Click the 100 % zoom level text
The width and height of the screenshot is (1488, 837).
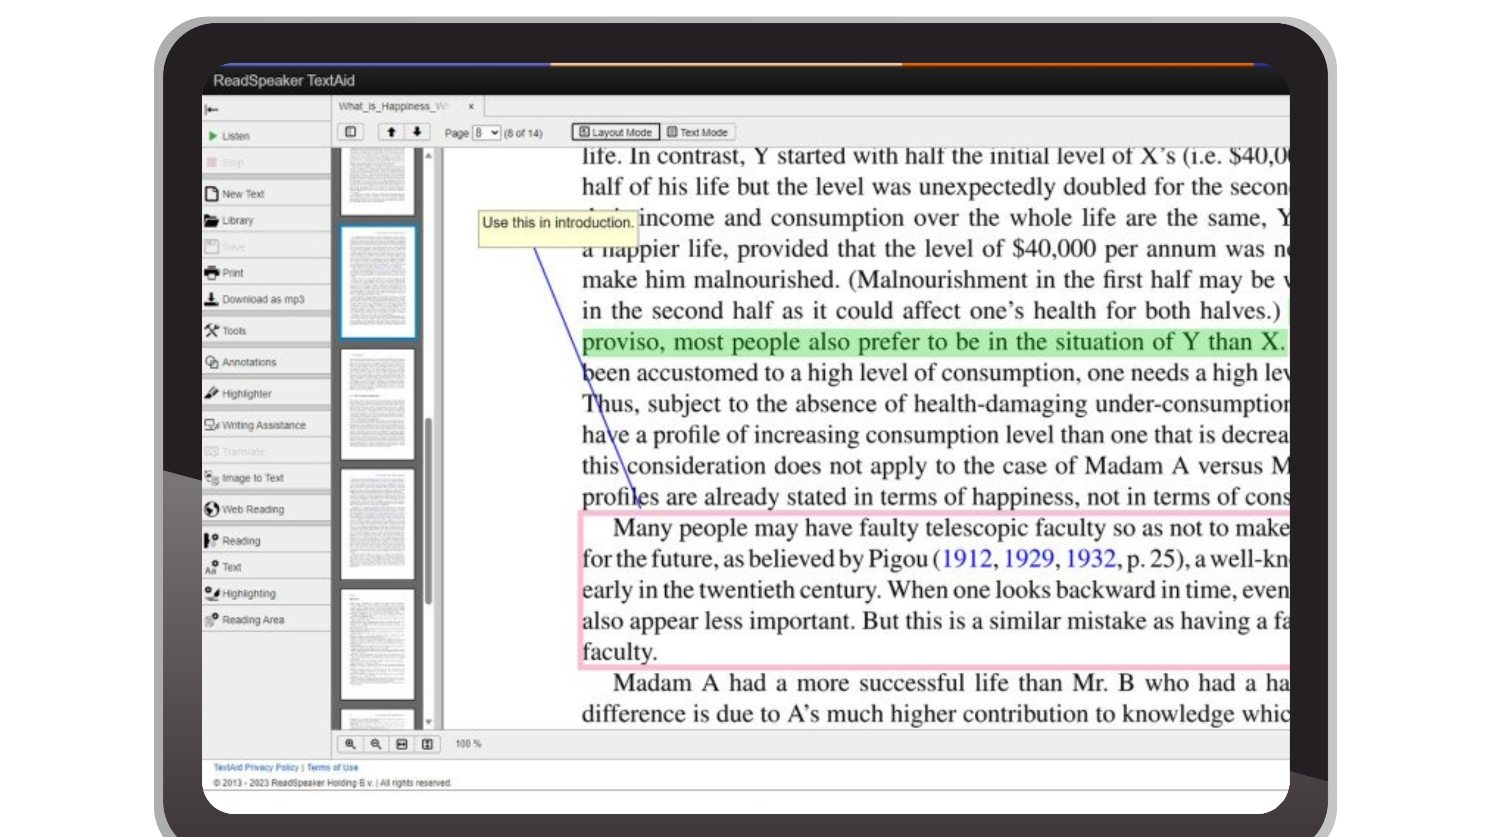468,744
